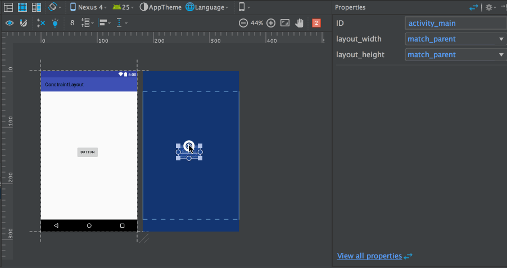Open layout_height match_parent dropdown
This screenshot has width=507, height=268.
coord(456,54)
